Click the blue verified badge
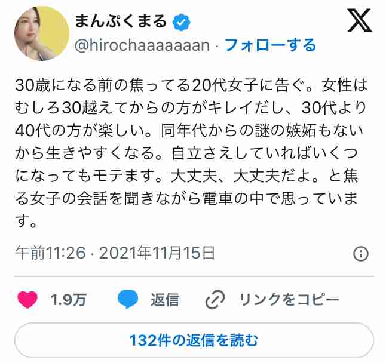The height and width of the screenshot is (363, 386). (x=182, y=22)
